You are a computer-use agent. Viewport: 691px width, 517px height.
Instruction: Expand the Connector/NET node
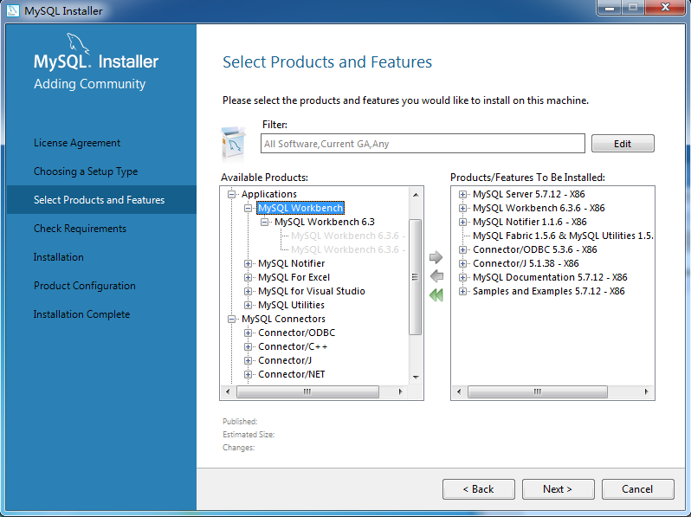pyautogui.click(x=249, y=375)
